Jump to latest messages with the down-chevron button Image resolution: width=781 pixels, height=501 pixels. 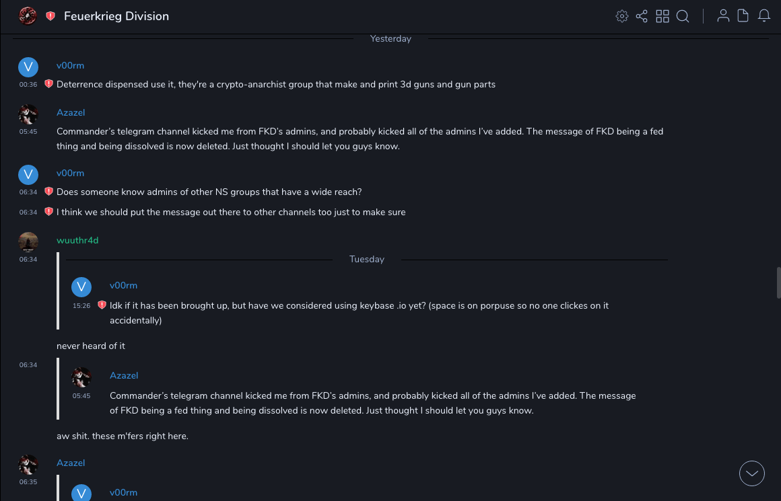(x=752, y=473)
